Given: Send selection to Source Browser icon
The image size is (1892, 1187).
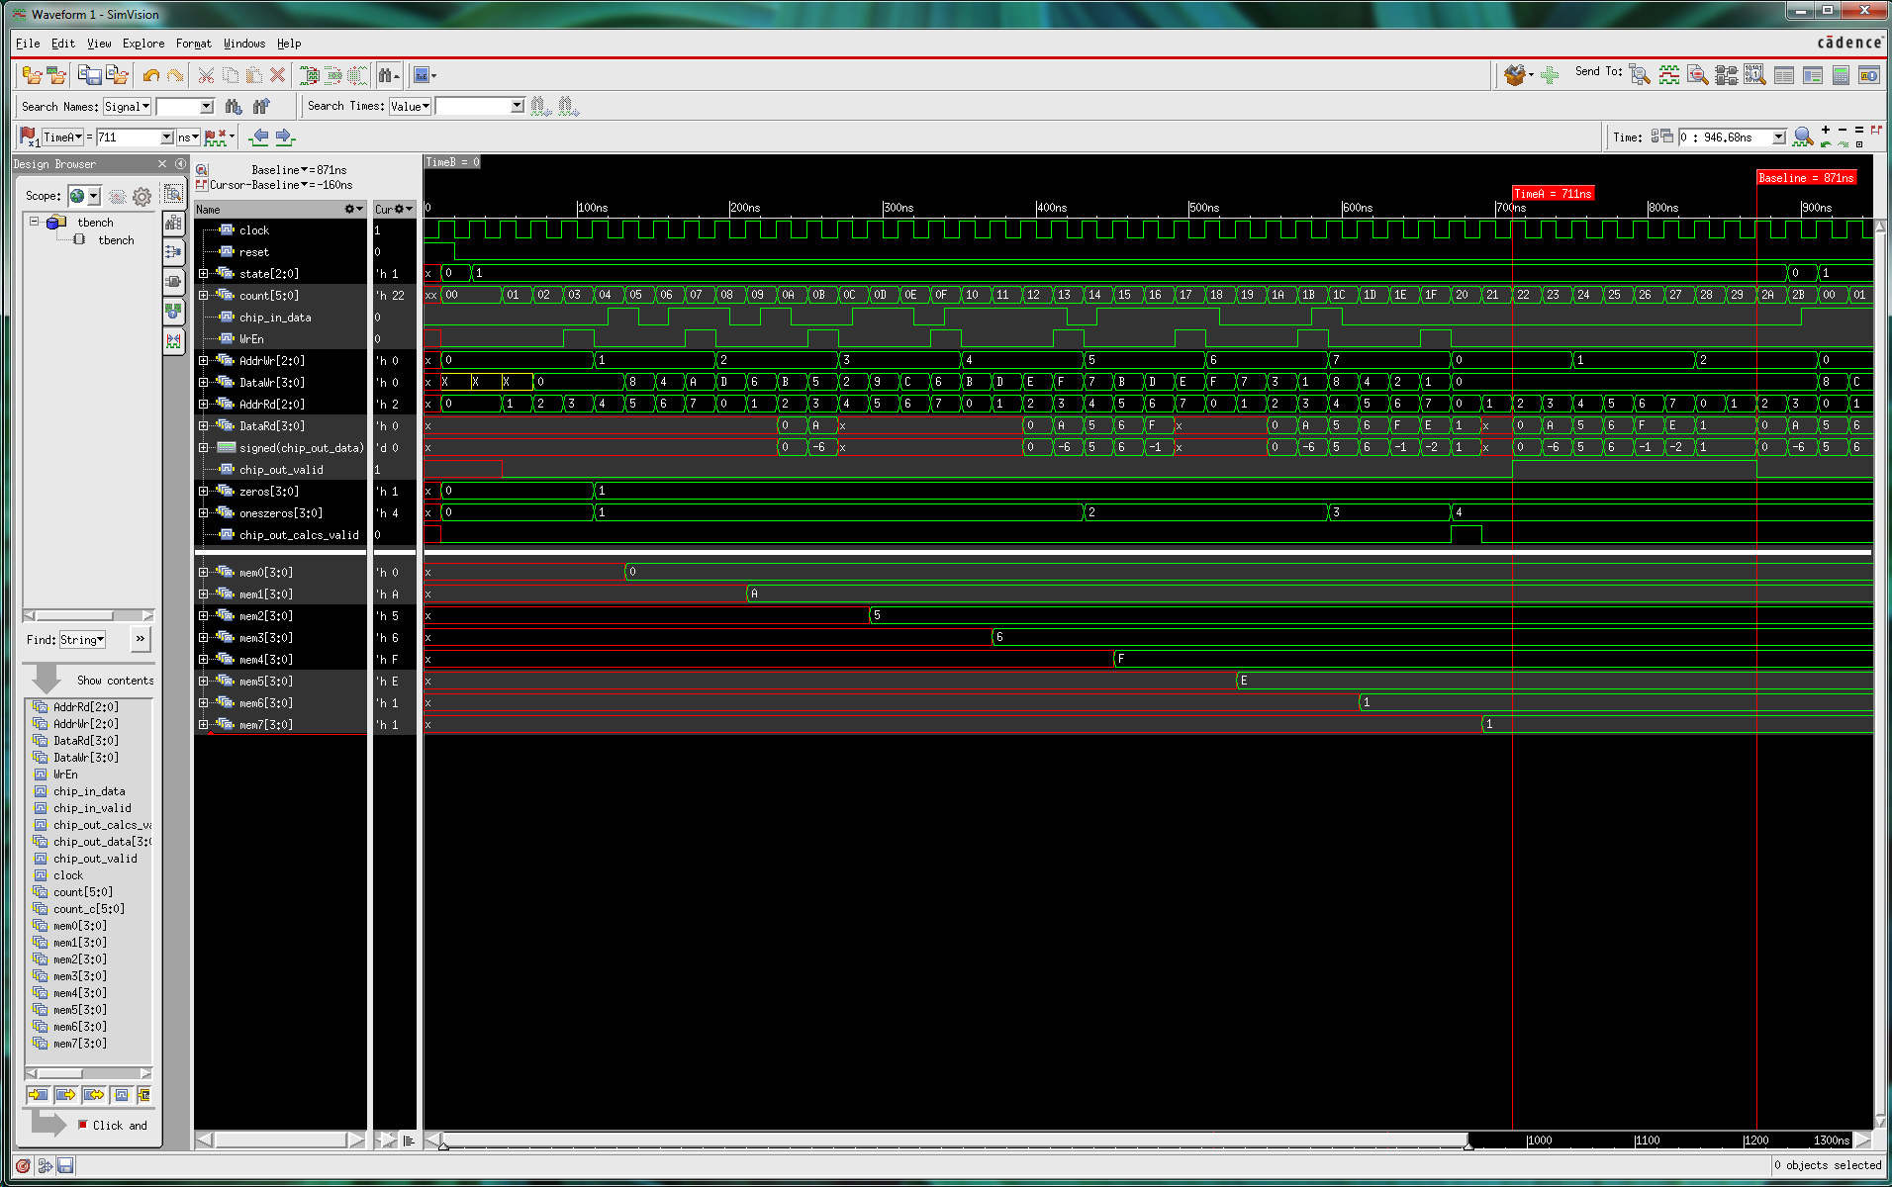Looking at the screenshot, I should point(1697,75).
